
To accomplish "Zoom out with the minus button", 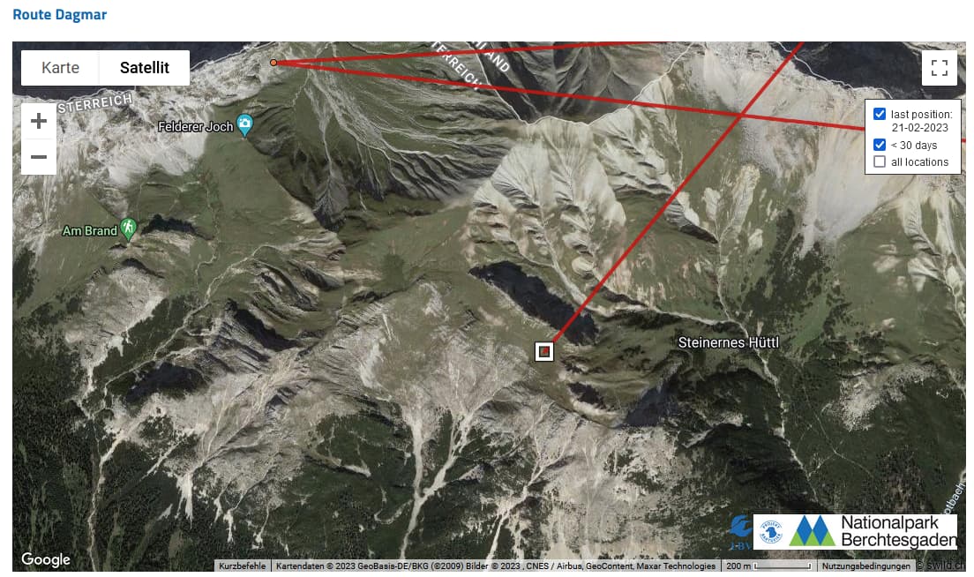I will click(x=39, y=157).
